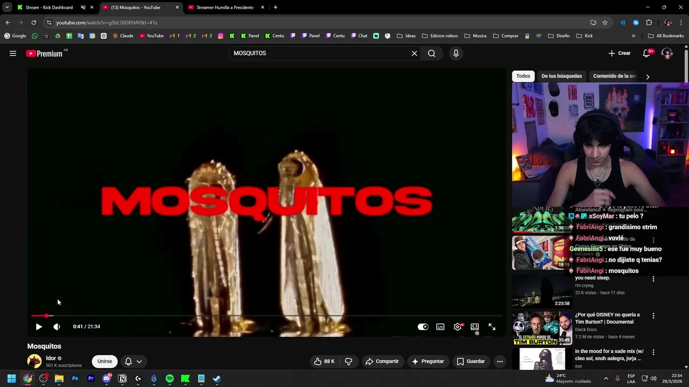Open options for Tim Burton documentary

(653, 316)
